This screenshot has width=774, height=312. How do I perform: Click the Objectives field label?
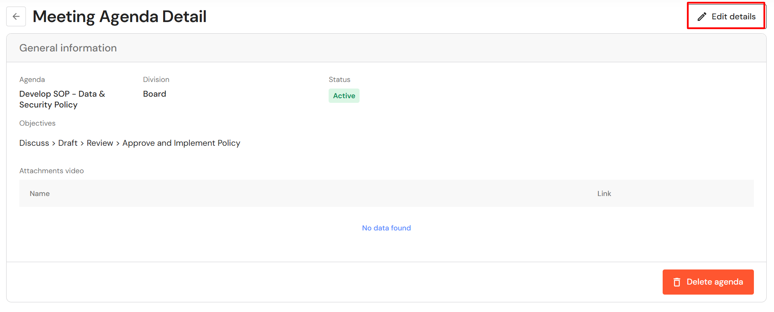[38, 123]
